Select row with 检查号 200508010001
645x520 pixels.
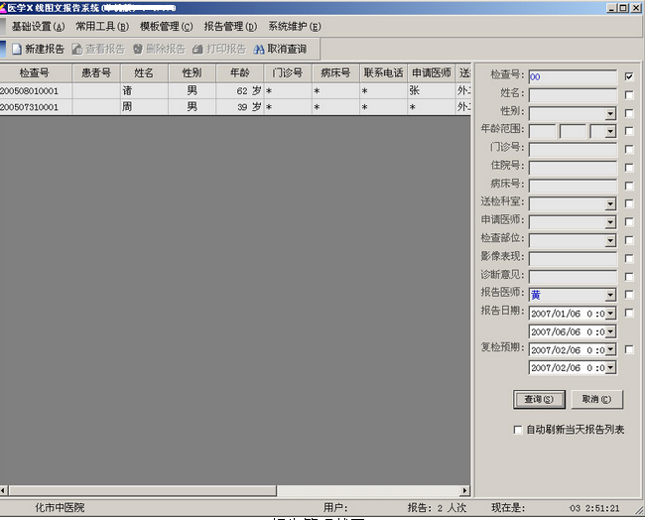click(235, 91)
